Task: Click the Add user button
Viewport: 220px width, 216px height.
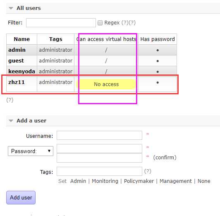Action: (21, 197)
